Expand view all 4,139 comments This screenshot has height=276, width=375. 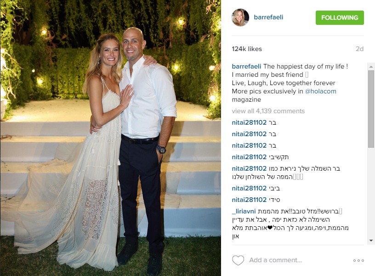pos(268,111)
